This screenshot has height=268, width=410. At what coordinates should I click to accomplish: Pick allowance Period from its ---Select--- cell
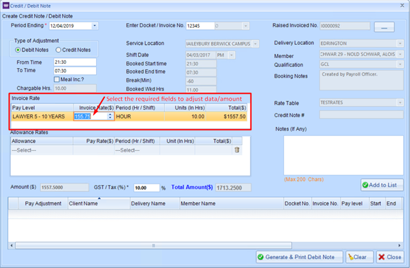137,150
